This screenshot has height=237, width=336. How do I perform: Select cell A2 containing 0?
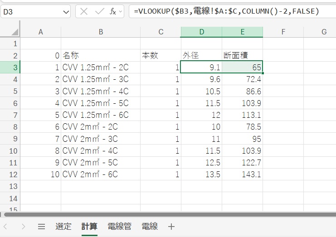point(40,56)
